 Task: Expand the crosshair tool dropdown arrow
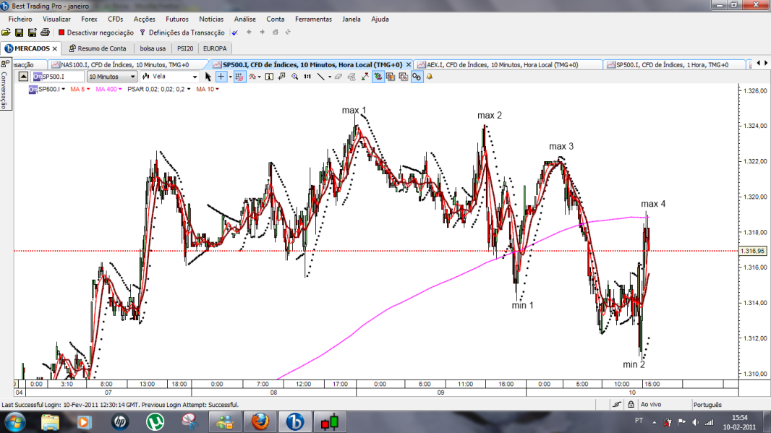point(230,77)
